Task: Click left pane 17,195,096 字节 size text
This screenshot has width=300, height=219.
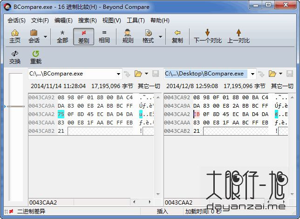Action: pos(112,86)
